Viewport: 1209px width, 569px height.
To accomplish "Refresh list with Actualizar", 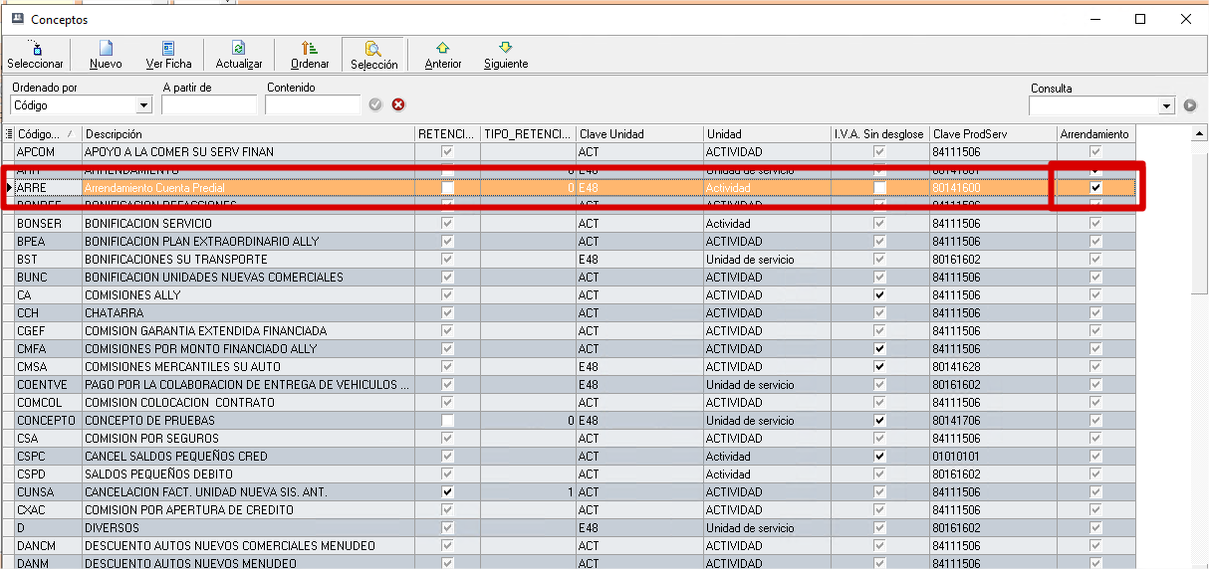I will [x=239, y=55].
